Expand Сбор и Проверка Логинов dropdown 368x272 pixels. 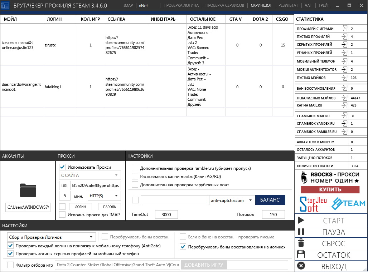tap(52, 237)
